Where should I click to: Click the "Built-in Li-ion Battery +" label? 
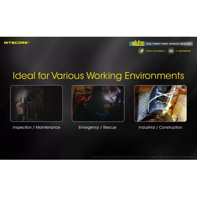[x=156, y=51]
